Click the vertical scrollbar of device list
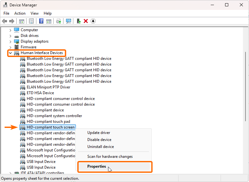The image size is (249, 182). point(245,86)
